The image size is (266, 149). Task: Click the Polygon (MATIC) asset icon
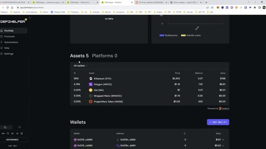[91, 84]
